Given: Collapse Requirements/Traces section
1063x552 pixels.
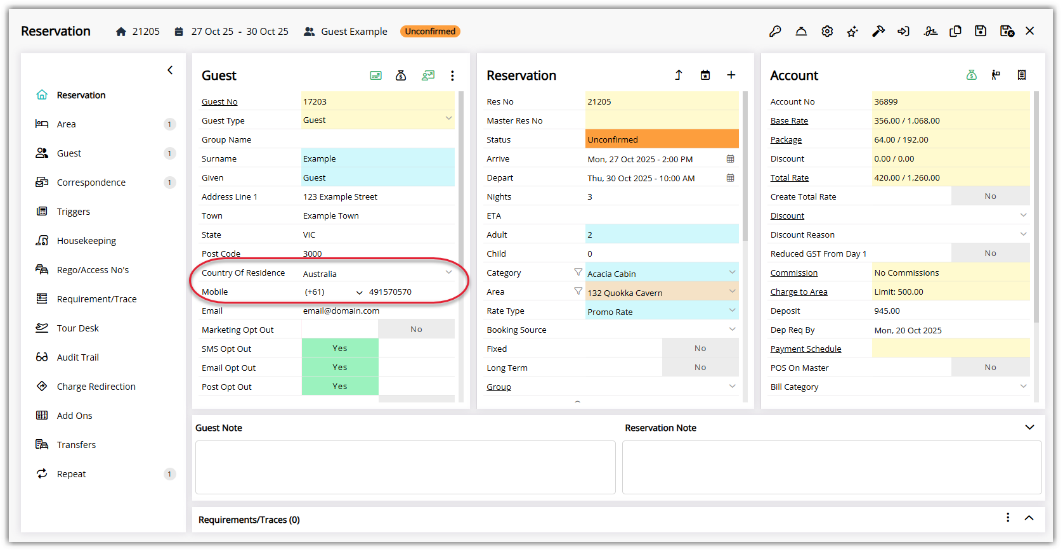Looking at the screenshot, I should tap(1029, 518).
